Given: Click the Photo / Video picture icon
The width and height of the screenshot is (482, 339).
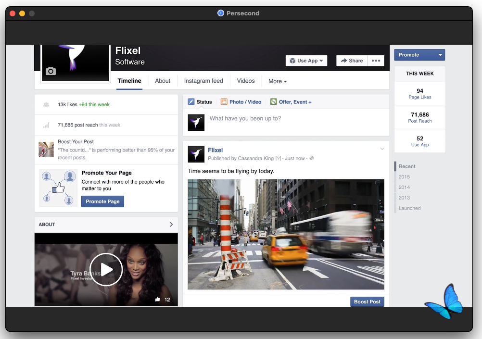Looking at the screenshot, I should [224, 102].
